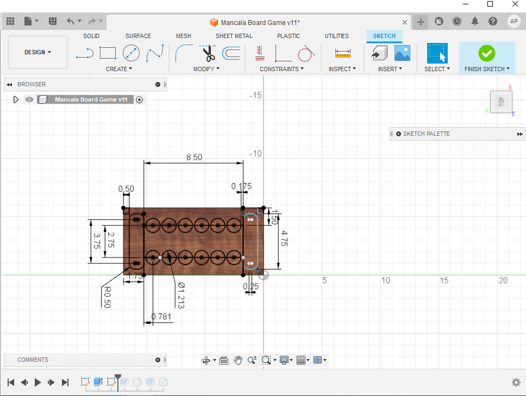
Task: Save the Mancala Board Game design
Action: click(x=53, y=21)
